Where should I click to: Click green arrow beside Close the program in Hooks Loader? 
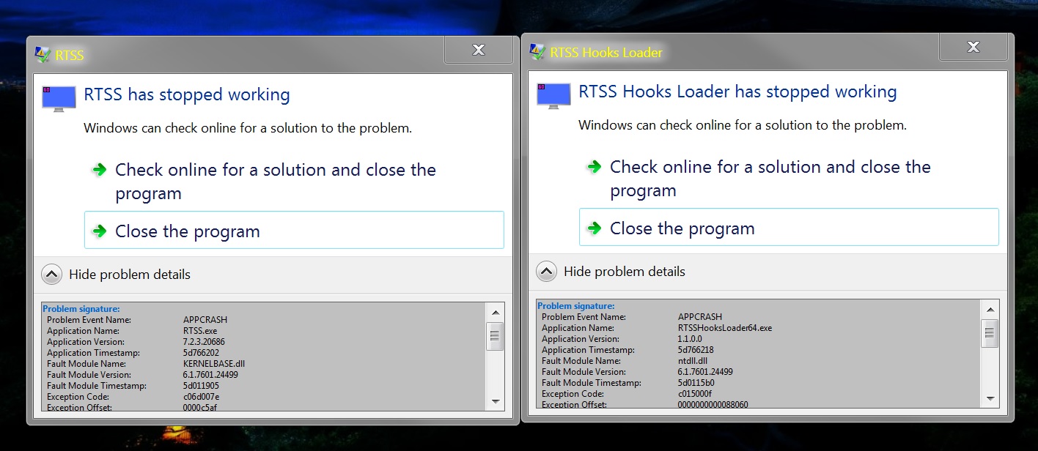[595, 228]
